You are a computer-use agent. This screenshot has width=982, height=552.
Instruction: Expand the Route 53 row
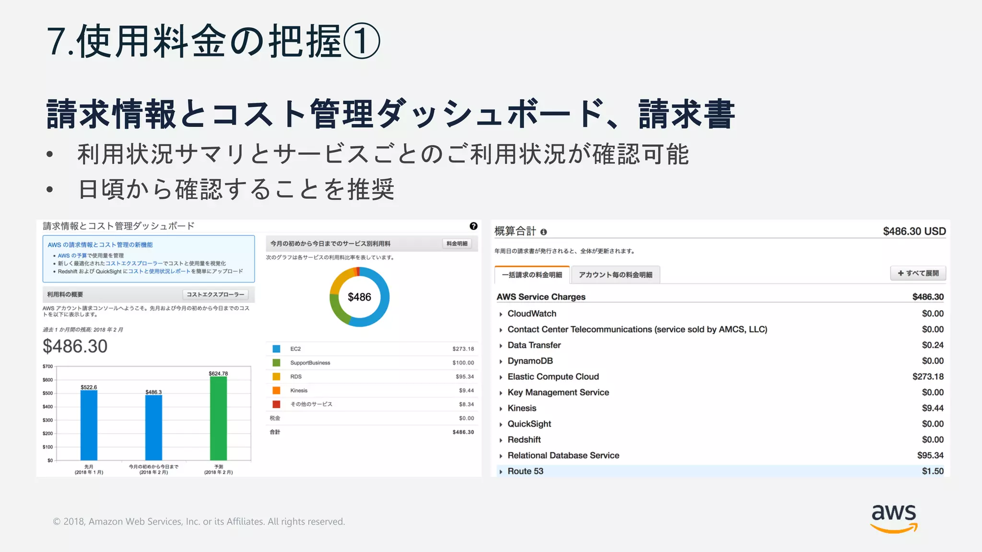pos(501,472)
